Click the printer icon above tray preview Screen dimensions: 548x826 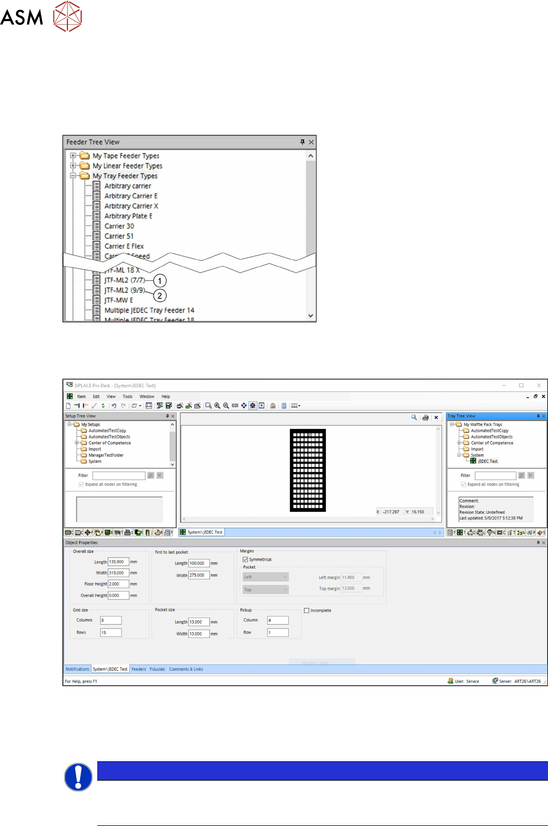[x=425, y=417]
